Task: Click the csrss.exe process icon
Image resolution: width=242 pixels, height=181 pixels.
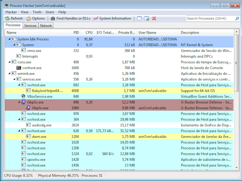Action: coord(14,62)
